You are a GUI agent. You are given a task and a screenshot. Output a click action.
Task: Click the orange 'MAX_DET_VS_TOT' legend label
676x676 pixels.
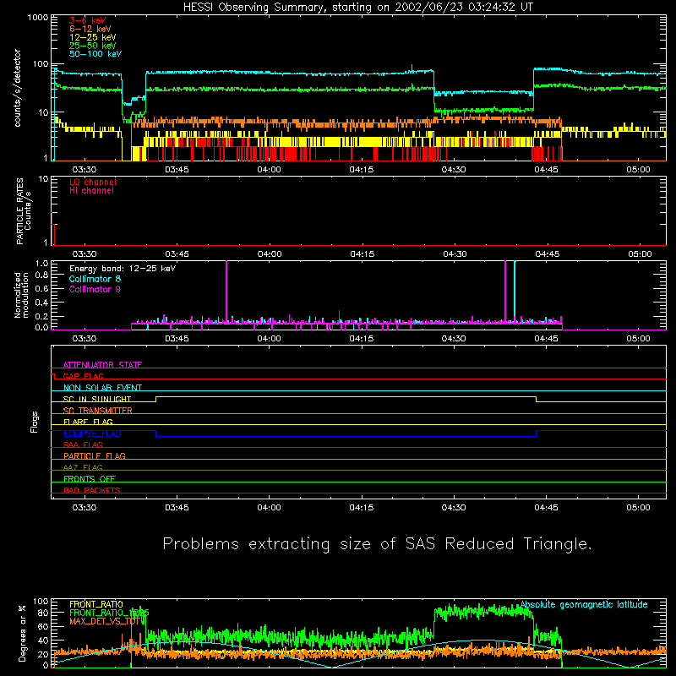[x=106, y=621]
